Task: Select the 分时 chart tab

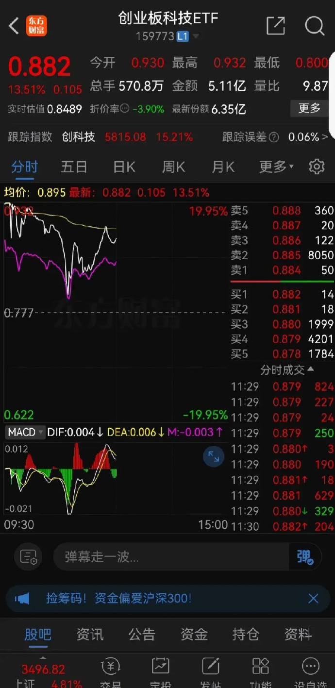Action: (25, 167)
